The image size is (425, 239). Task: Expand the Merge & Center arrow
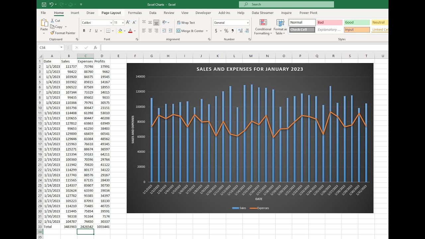point(207,31)
